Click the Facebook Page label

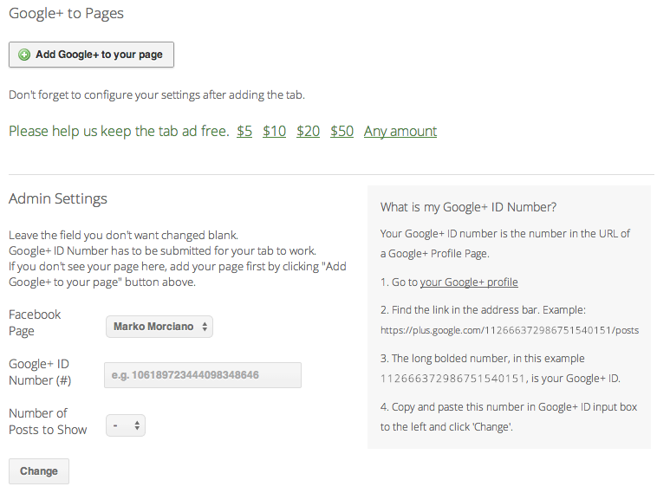35,322
